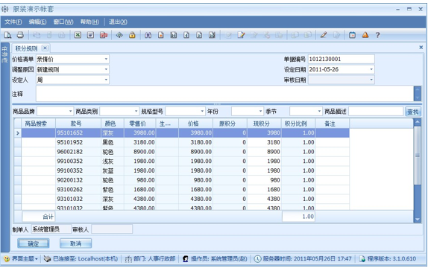
Task: Click the red PDF export icon
Action: [104, 35]
